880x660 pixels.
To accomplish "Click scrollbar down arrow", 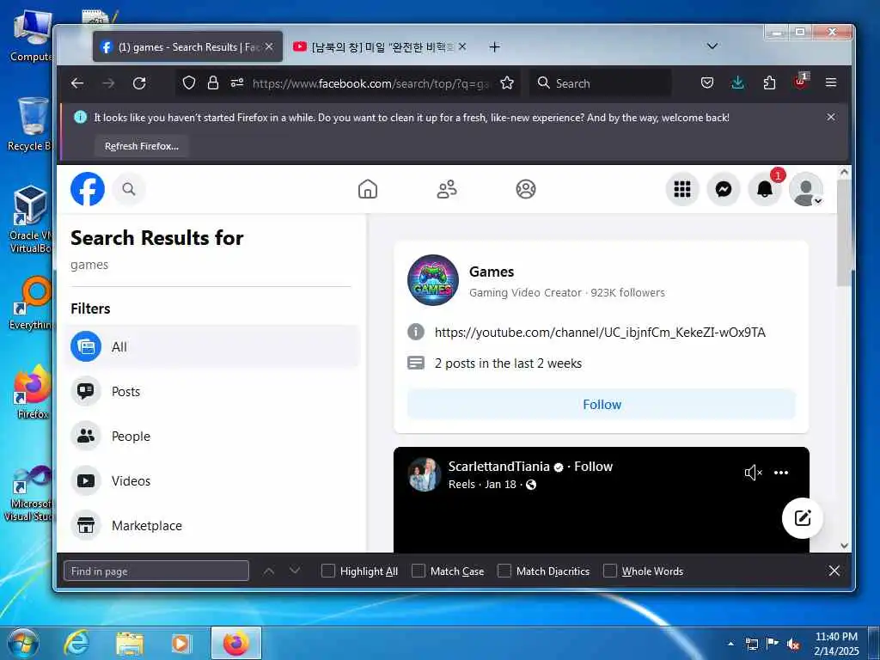I will [x=844, y=545].
